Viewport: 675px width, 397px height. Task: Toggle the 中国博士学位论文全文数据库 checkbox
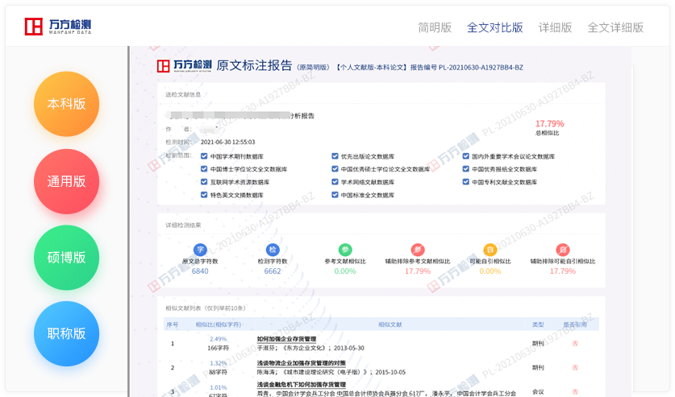coord(204,169)
